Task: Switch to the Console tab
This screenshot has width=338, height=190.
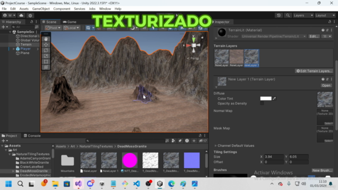Action: 32,136
